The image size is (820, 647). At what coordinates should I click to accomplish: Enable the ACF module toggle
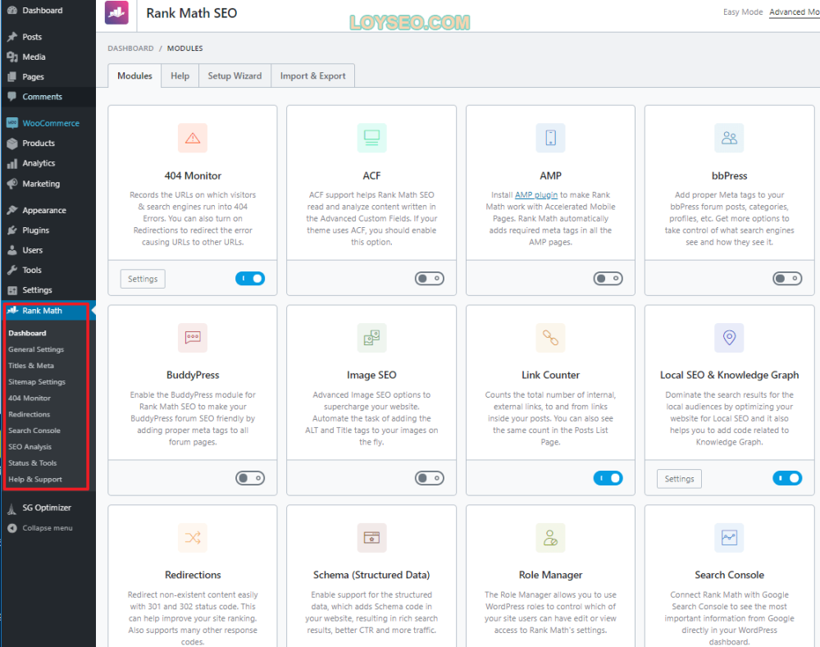point(430,278)
